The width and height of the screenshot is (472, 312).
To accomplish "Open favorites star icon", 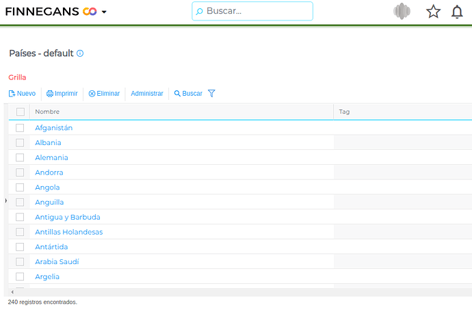I will pos(433,12).
